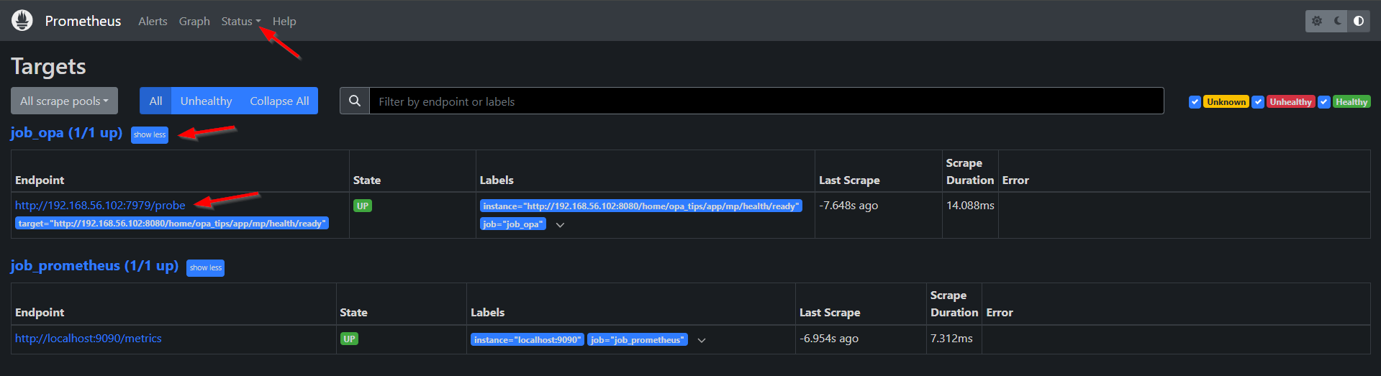Viewport: 1381px width, 376px height.
Task: Open the localhost:9090/metrics endpoint link
Action: tap(88, 338)
